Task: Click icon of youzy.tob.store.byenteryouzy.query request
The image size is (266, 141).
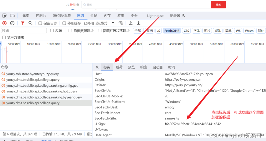Action: pyautogui.click(x=3, y=74)
